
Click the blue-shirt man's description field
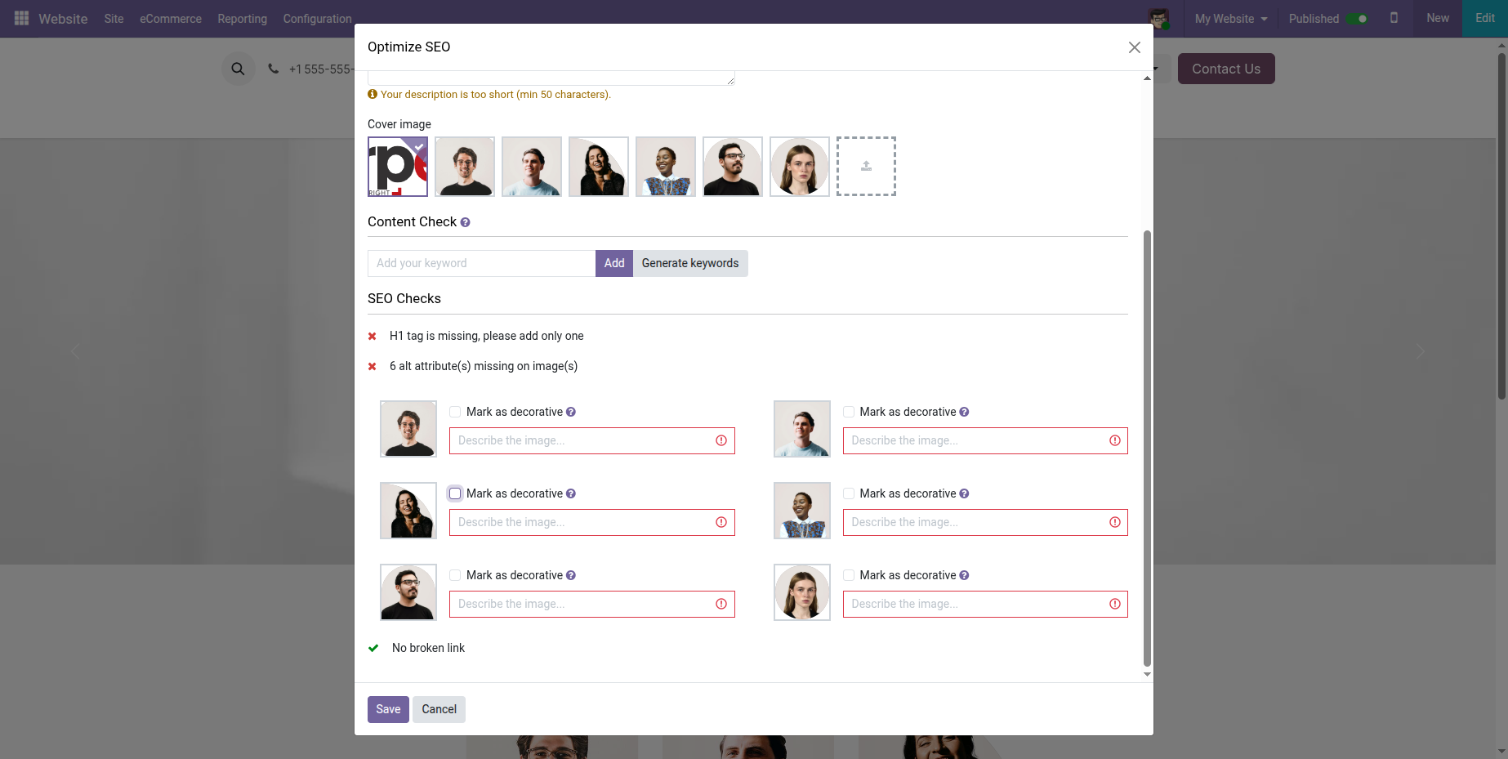[x=985, y=440]
